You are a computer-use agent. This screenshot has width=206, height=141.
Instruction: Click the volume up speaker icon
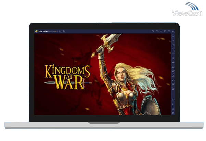tap(173, 40)
